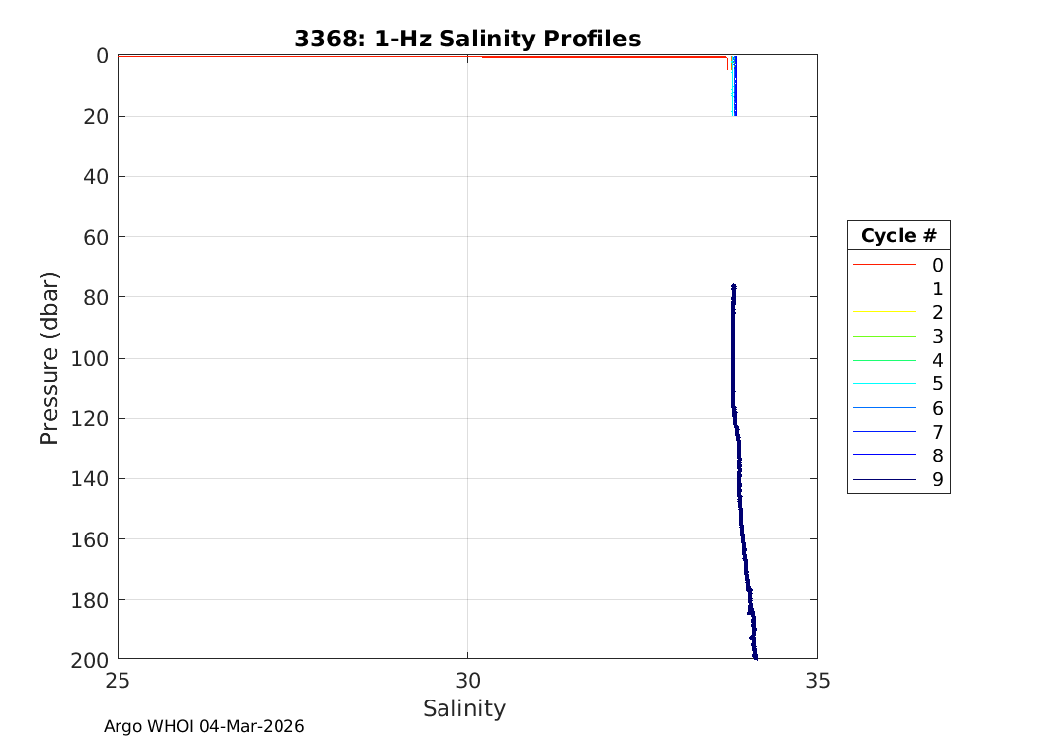The height and width of the screenshot is (741, 1037).
Task: Select the "Salinity" x-axis label
Action: tap(464, 708)
